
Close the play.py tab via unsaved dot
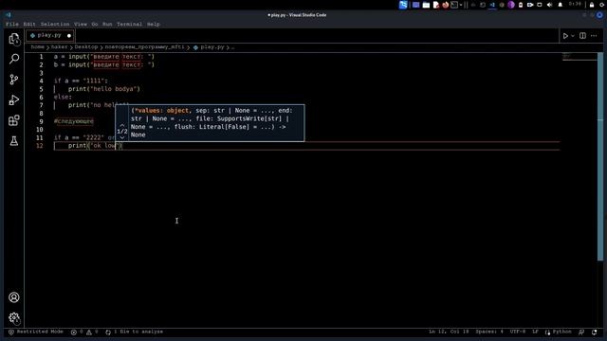69,36
